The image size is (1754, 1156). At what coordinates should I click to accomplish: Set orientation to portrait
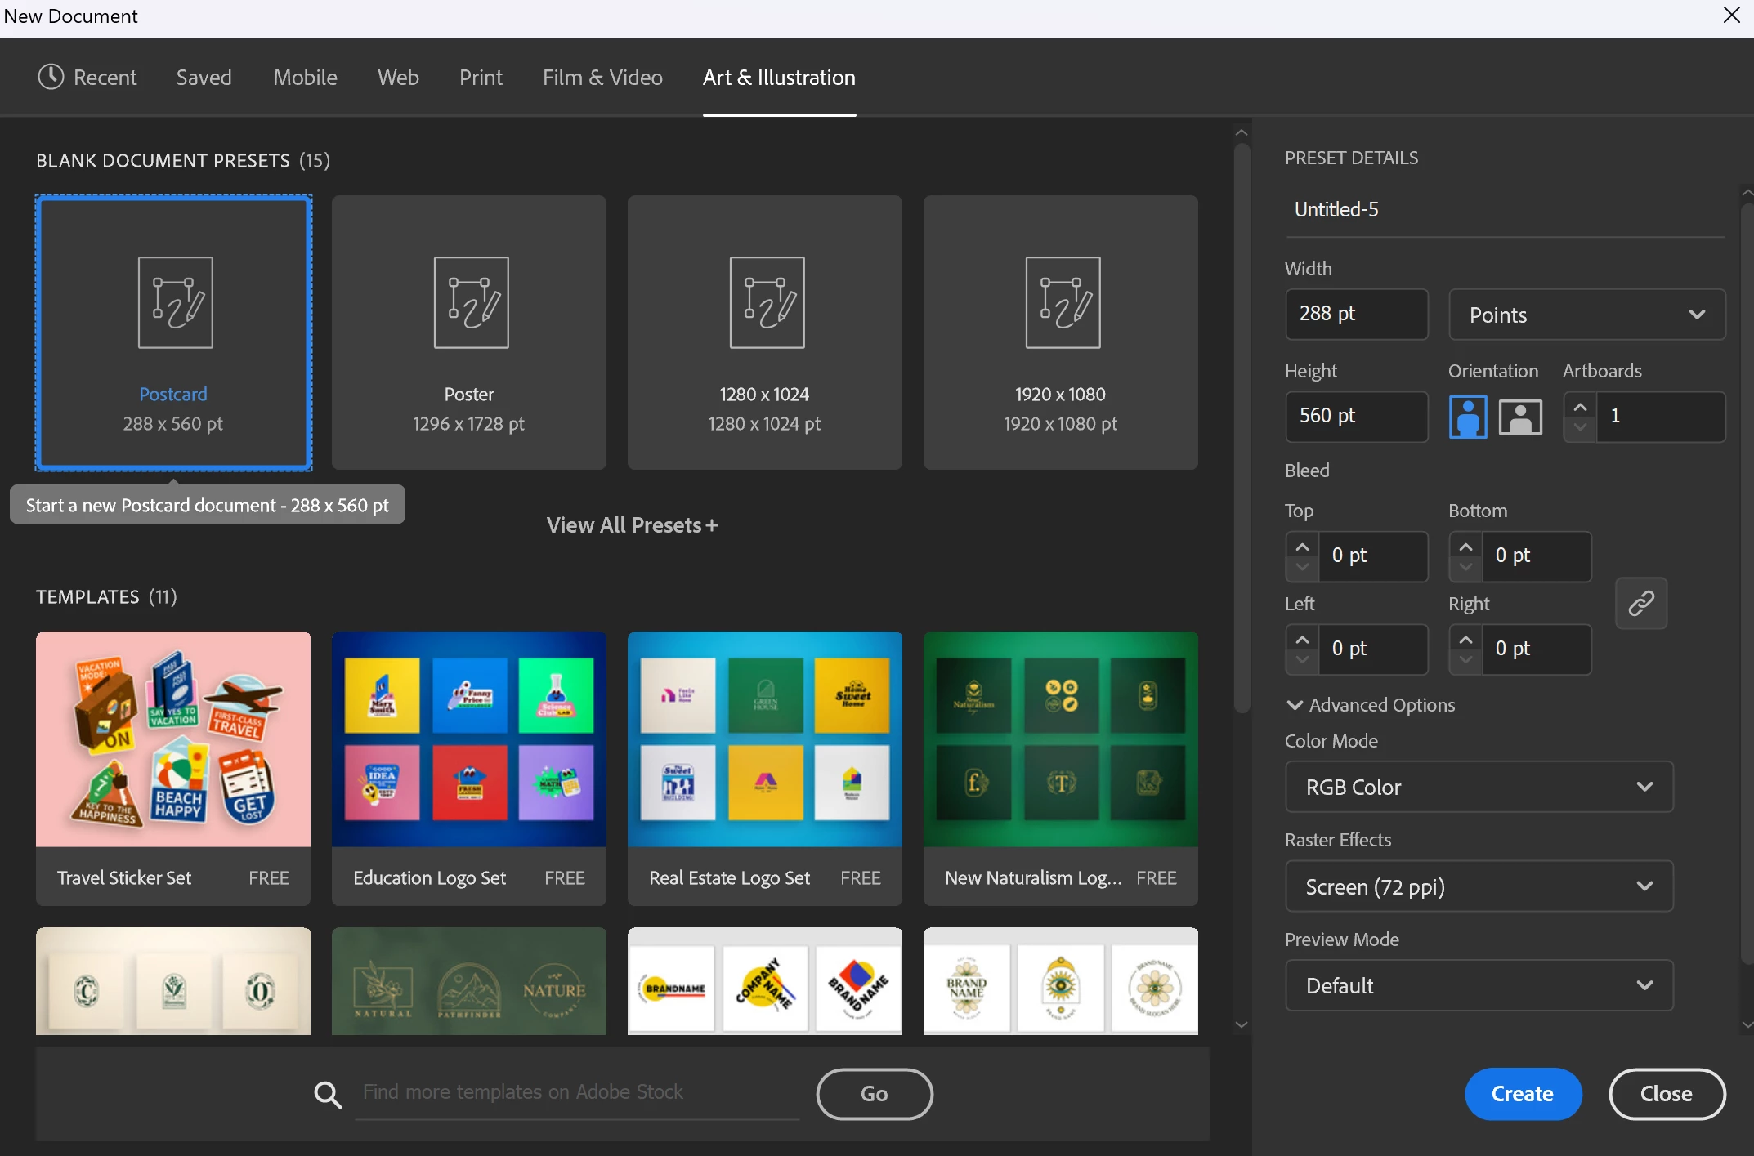tap(1467, 417)
